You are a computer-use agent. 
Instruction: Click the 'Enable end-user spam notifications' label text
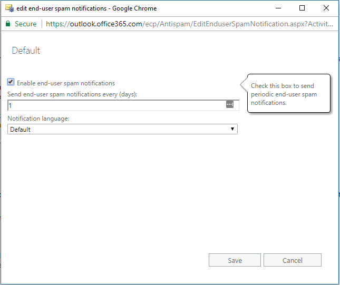coord(66,83)
